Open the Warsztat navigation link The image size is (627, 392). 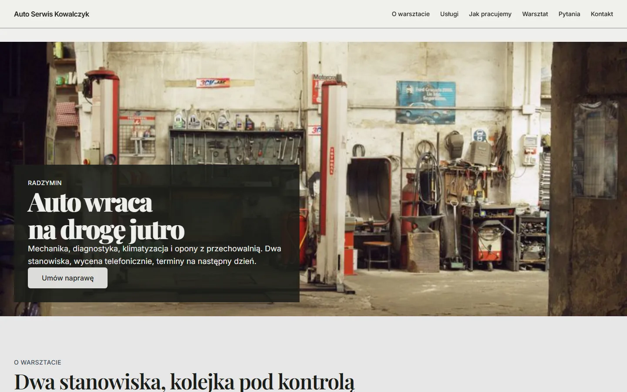point(535,14)
